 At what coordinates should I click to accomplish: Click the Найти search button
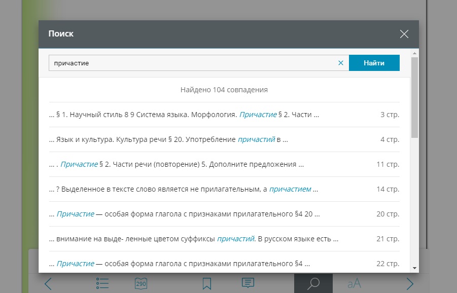coord(374,63)
